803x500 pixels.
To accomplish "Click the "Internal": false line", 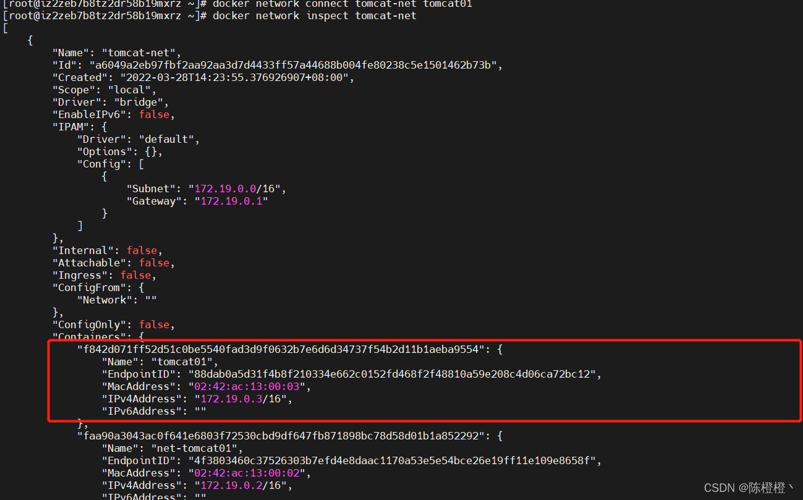I will (108, 250).
